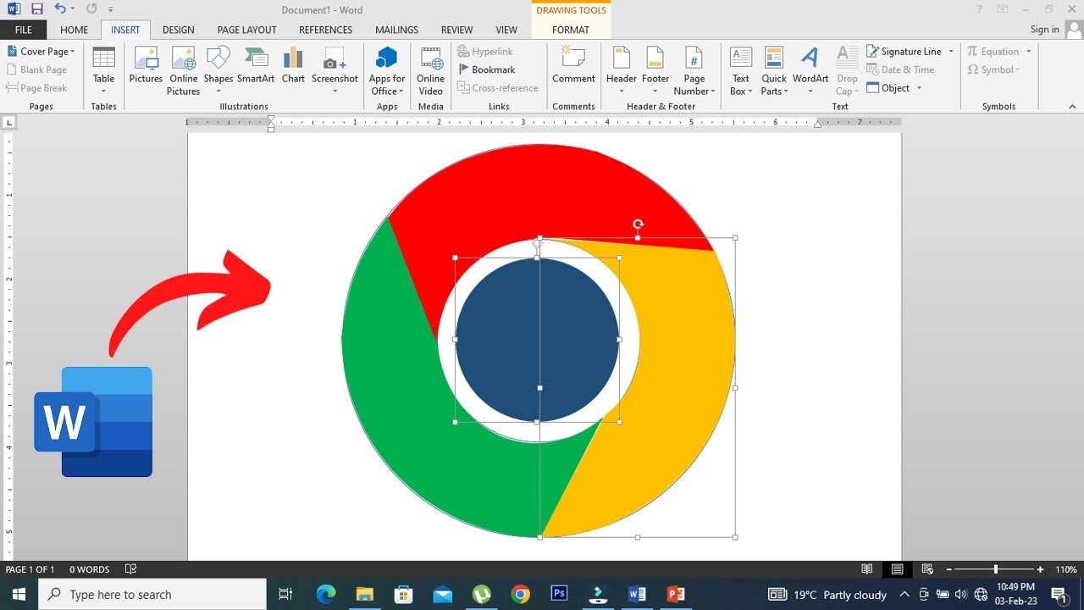Insert a Table from the ribbon
This screenshot has width=1084, height=610.
tap(103, 71)
